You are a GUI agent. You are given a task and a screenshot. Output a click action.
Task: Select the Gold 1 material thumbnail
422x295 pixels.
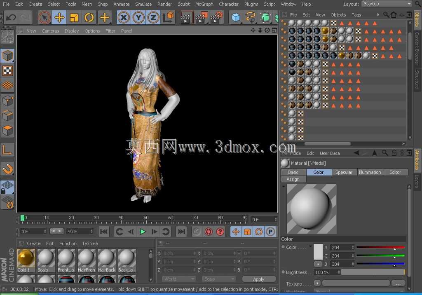[x=26, y=260]
